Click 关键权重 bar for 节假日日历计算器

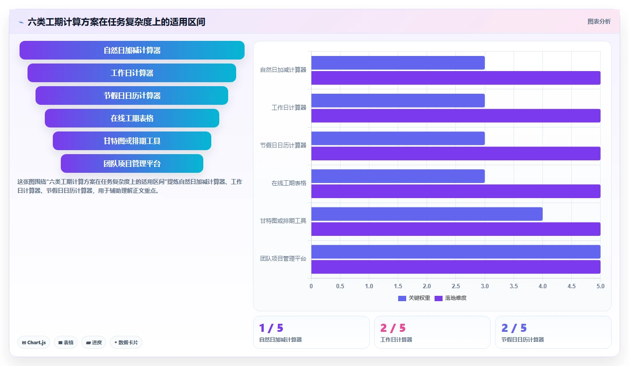398,138
